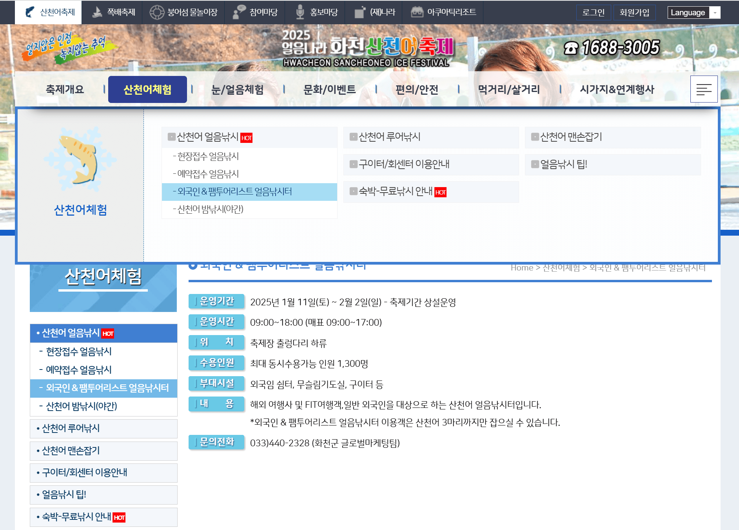The image size is (739, 530).
Task: Click sidebar HOT badge by 산천어 얼음낚시
Action: (x=108, y=334)
